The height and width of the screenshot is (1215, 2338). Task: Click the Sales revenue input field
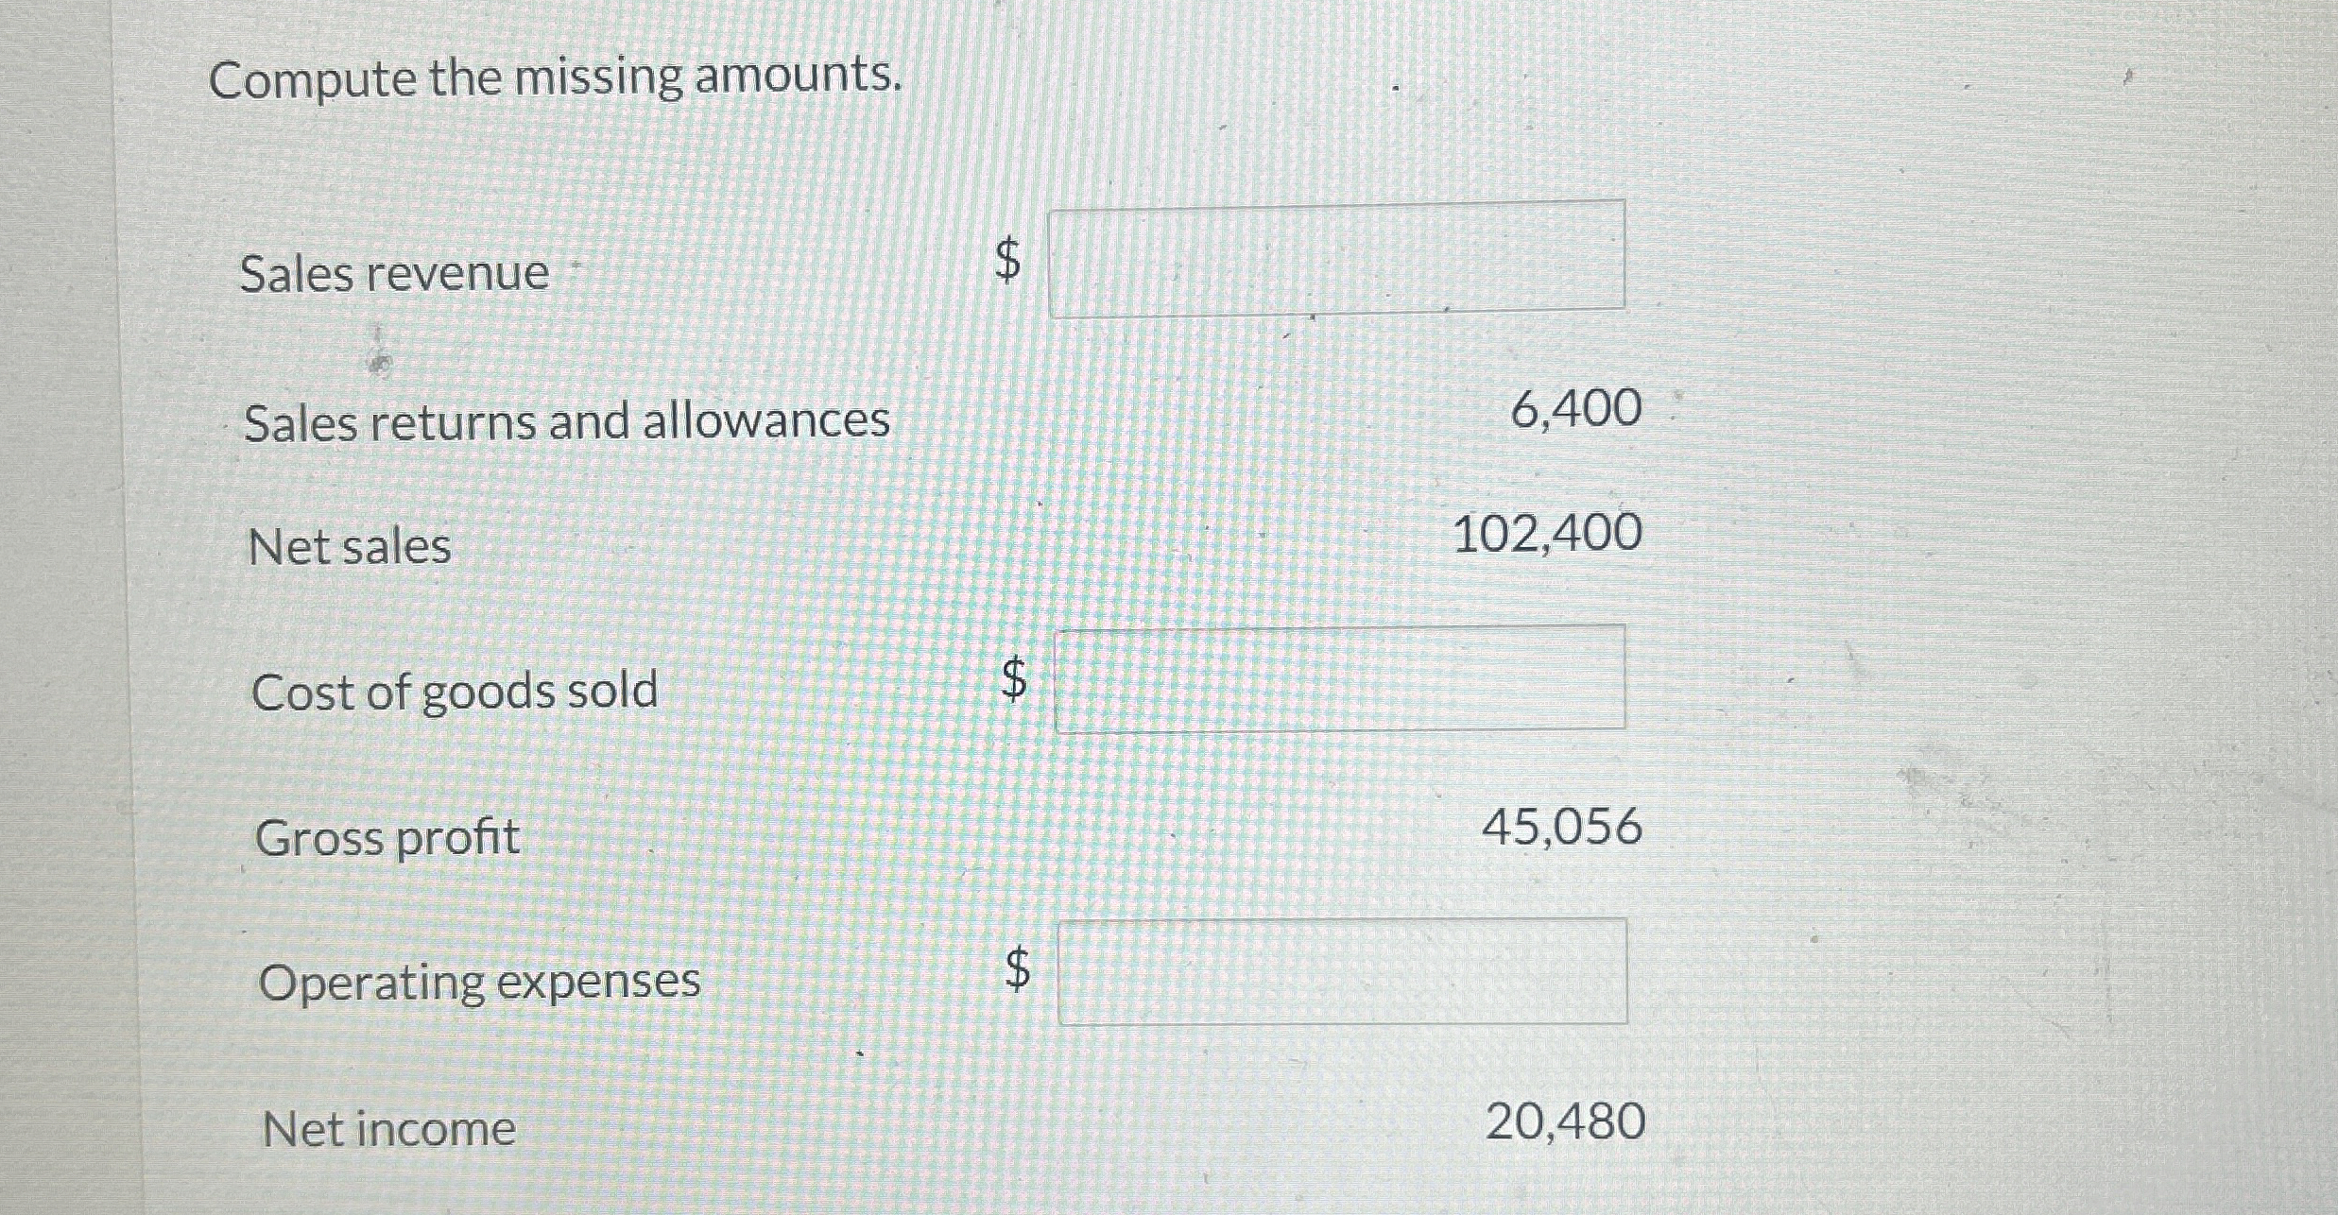pos(1336,258)
